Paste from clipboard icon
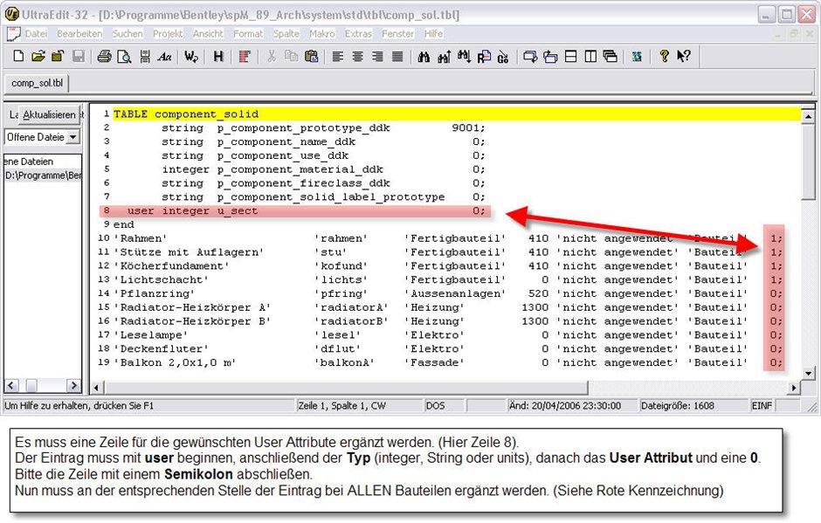This screenshot has height=523, width=821. pos(312,56)
